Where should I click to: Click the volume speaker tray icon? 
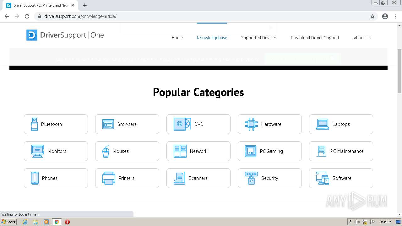(x=357, y=222)
